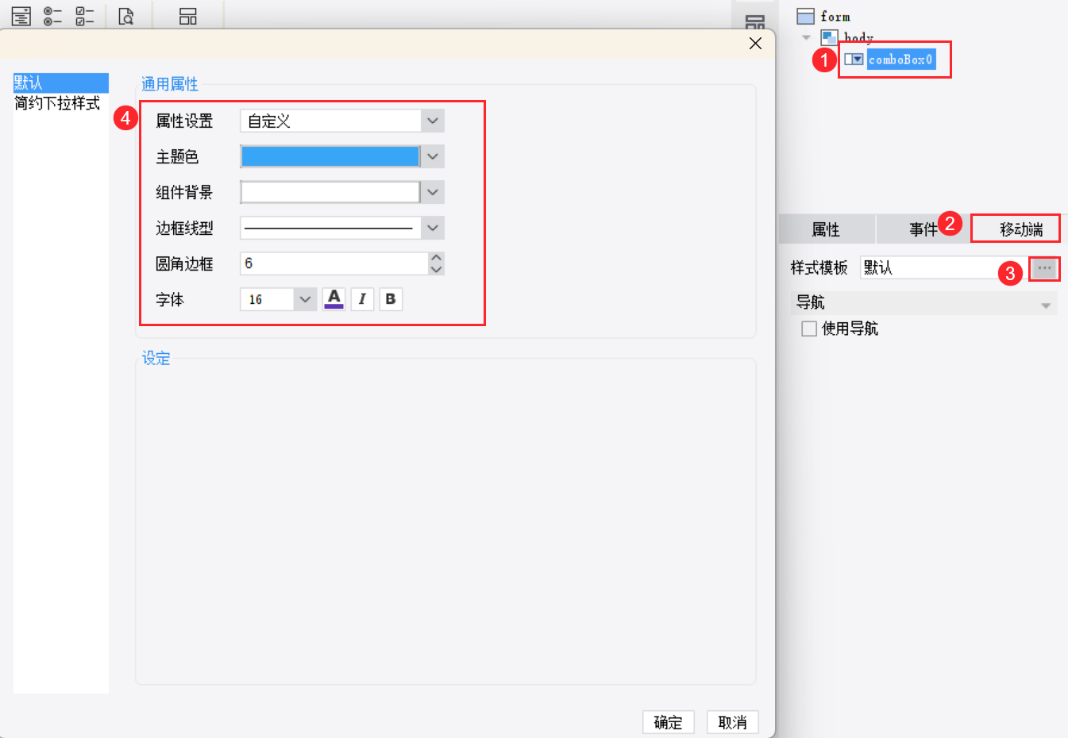This screenshot has width=1068, height=738.
Task: Select the 简约下拉样式 style
Action: 61,103
